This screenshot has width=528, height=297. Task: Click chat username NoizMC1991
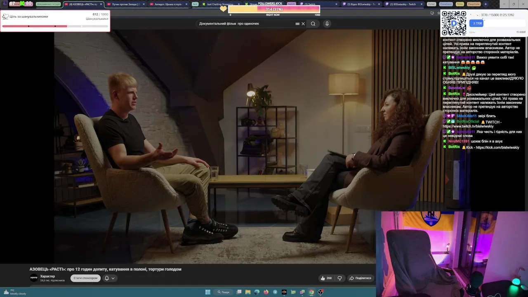tap(458, 141)
